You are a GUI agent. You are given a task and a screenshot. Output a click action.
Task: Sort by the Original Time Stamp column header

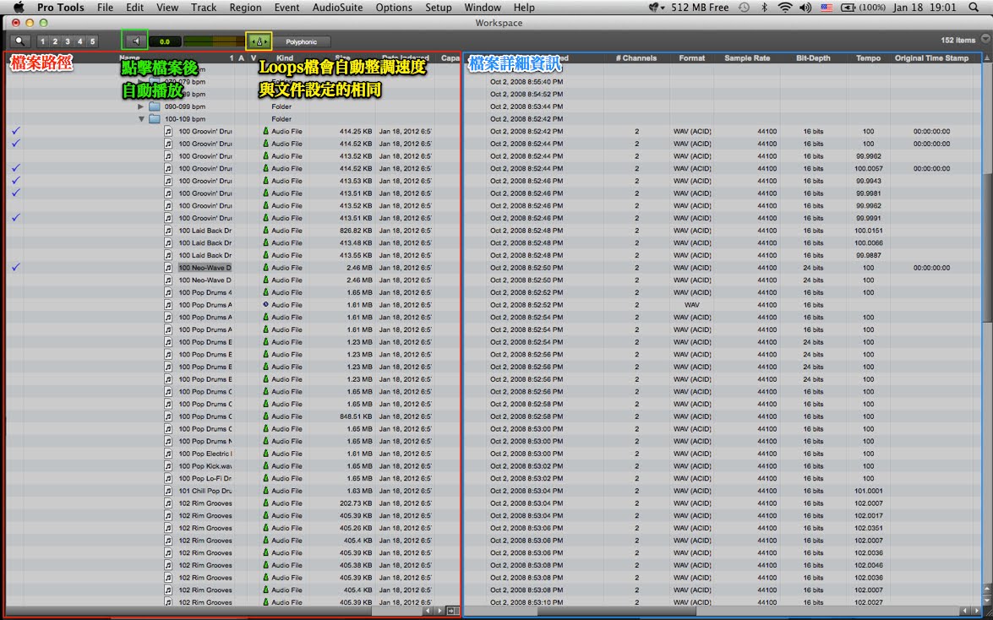pos(931,58)
